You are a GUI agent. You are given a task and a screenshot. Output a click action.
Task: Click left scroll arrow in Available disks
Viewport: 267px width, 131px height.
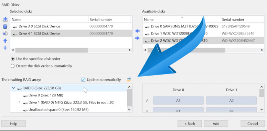click(x=145, y=50)
